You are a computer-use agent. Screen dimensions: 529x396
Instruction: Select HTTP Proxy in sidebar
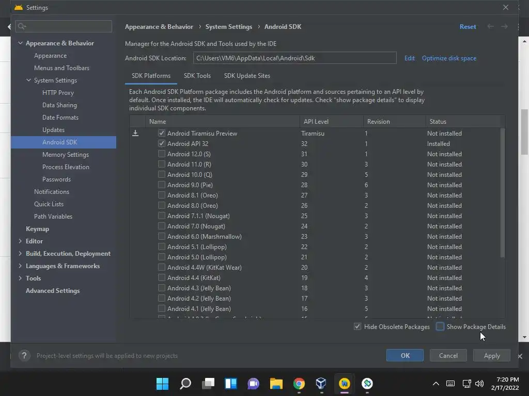coord(58,93)
